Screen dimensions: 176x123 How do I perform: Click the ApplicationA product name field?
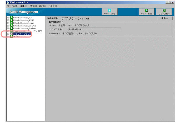click(x=95, y=29)
